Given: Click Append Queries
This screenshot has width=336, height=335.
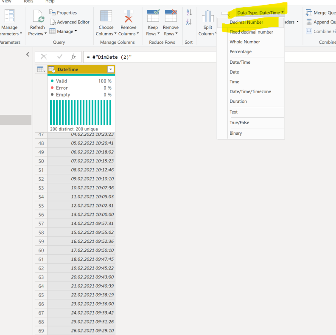Looking at the screenshot, I should pyautogui.click(x=321, y=22).
